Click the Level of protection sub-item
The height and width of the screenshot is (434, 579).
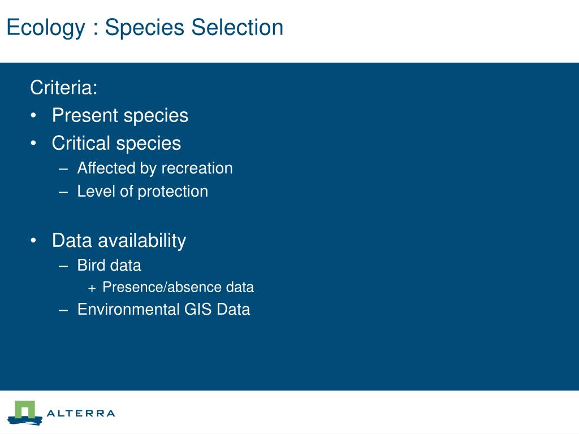tap(142, 192)
